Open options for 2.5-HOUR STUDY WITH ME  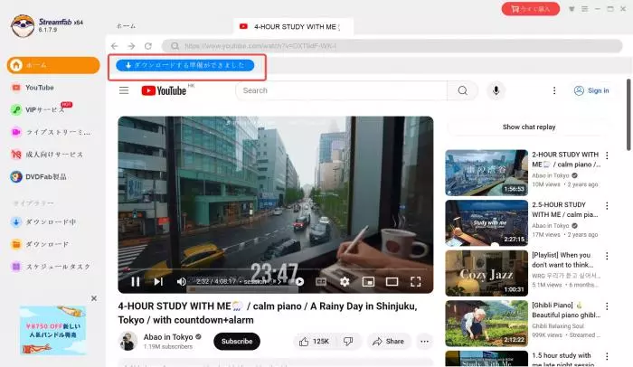click(x=607, y=205)
